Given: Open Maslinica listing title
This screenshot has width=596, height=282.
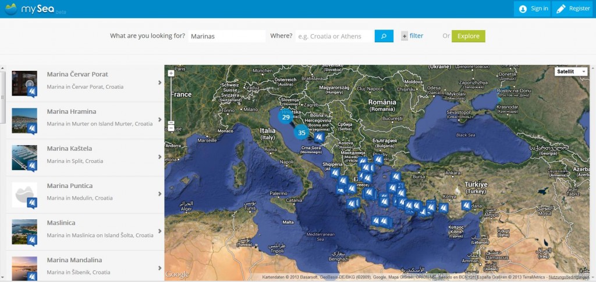Looking at the screenshot, I should pos(61,223).
